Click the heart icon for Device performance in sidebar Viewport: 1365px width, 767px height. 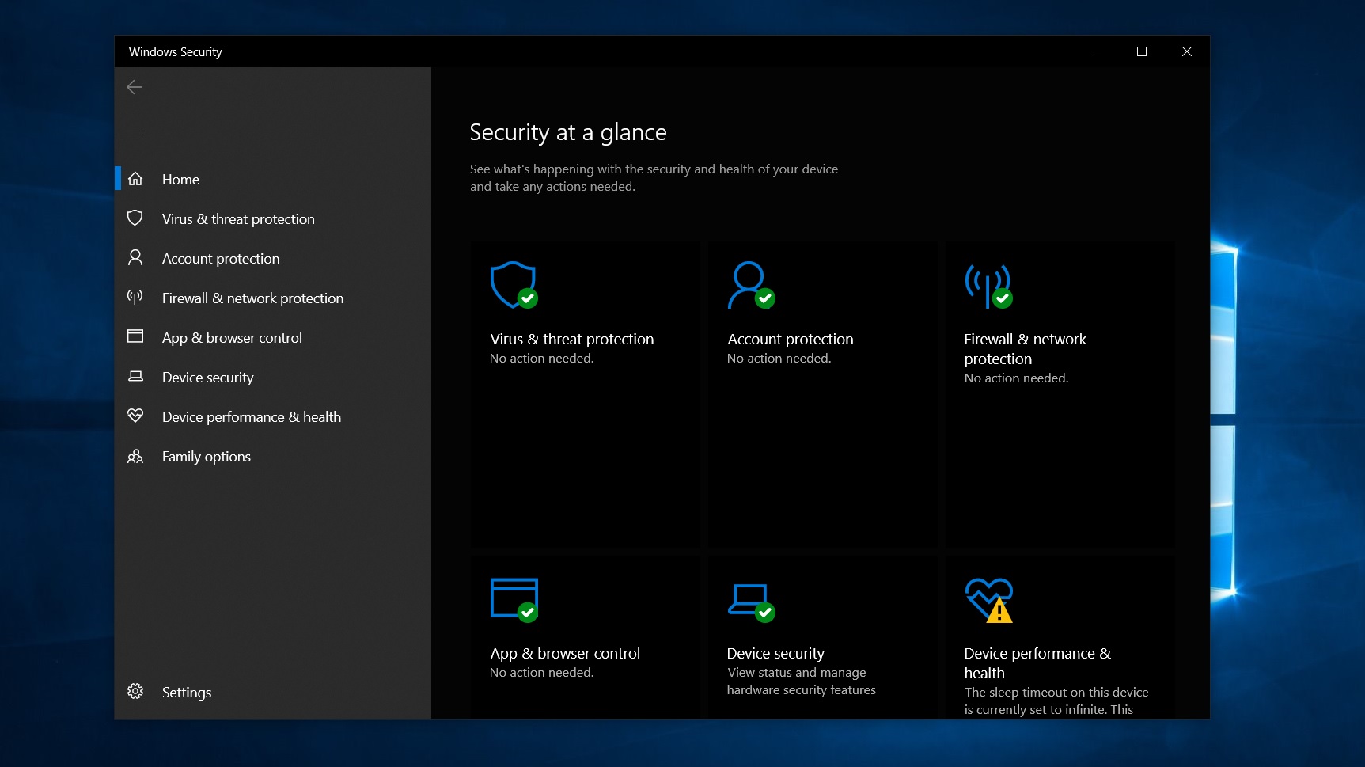pyautogui.click(x=135, y=415)
